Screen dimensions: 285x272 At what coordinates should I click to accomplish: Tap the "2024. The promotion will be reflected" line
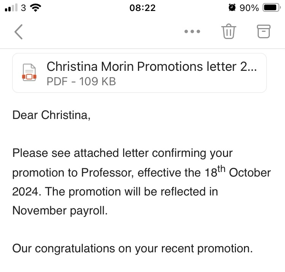pos(115,192)
